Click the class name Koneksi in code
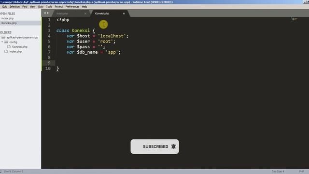Image resolution: width=309 pixels, height=174 pixels. 81,30
